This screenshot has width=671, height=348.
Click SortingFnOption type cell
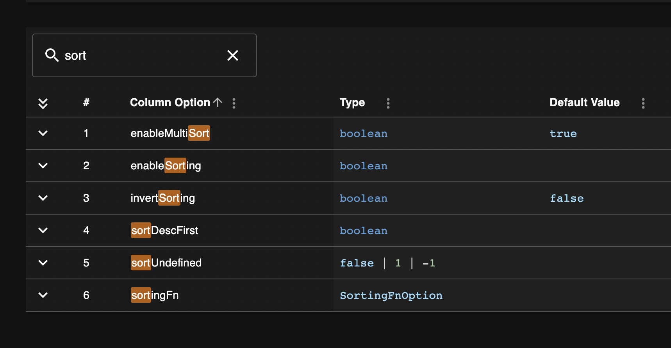pos(391,295)
